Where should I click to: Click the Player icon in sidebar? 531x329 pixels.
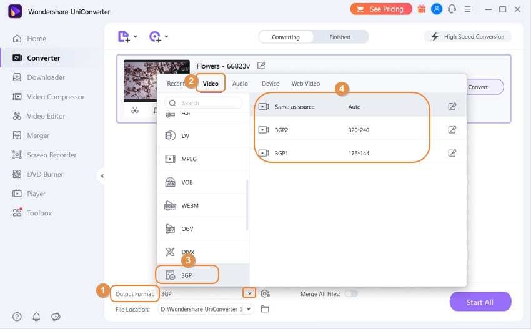coord(17,194)
